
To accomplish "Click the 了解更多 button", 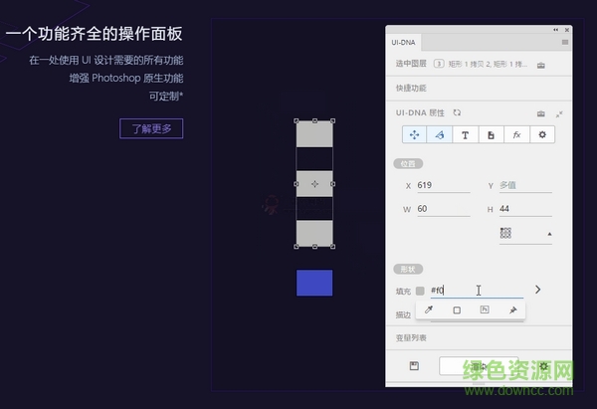I will coord(151,128).
